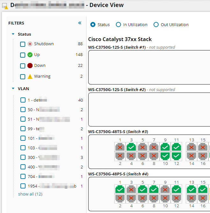
Task: Click port 14 on Switch #3
Action: point(191,156)
